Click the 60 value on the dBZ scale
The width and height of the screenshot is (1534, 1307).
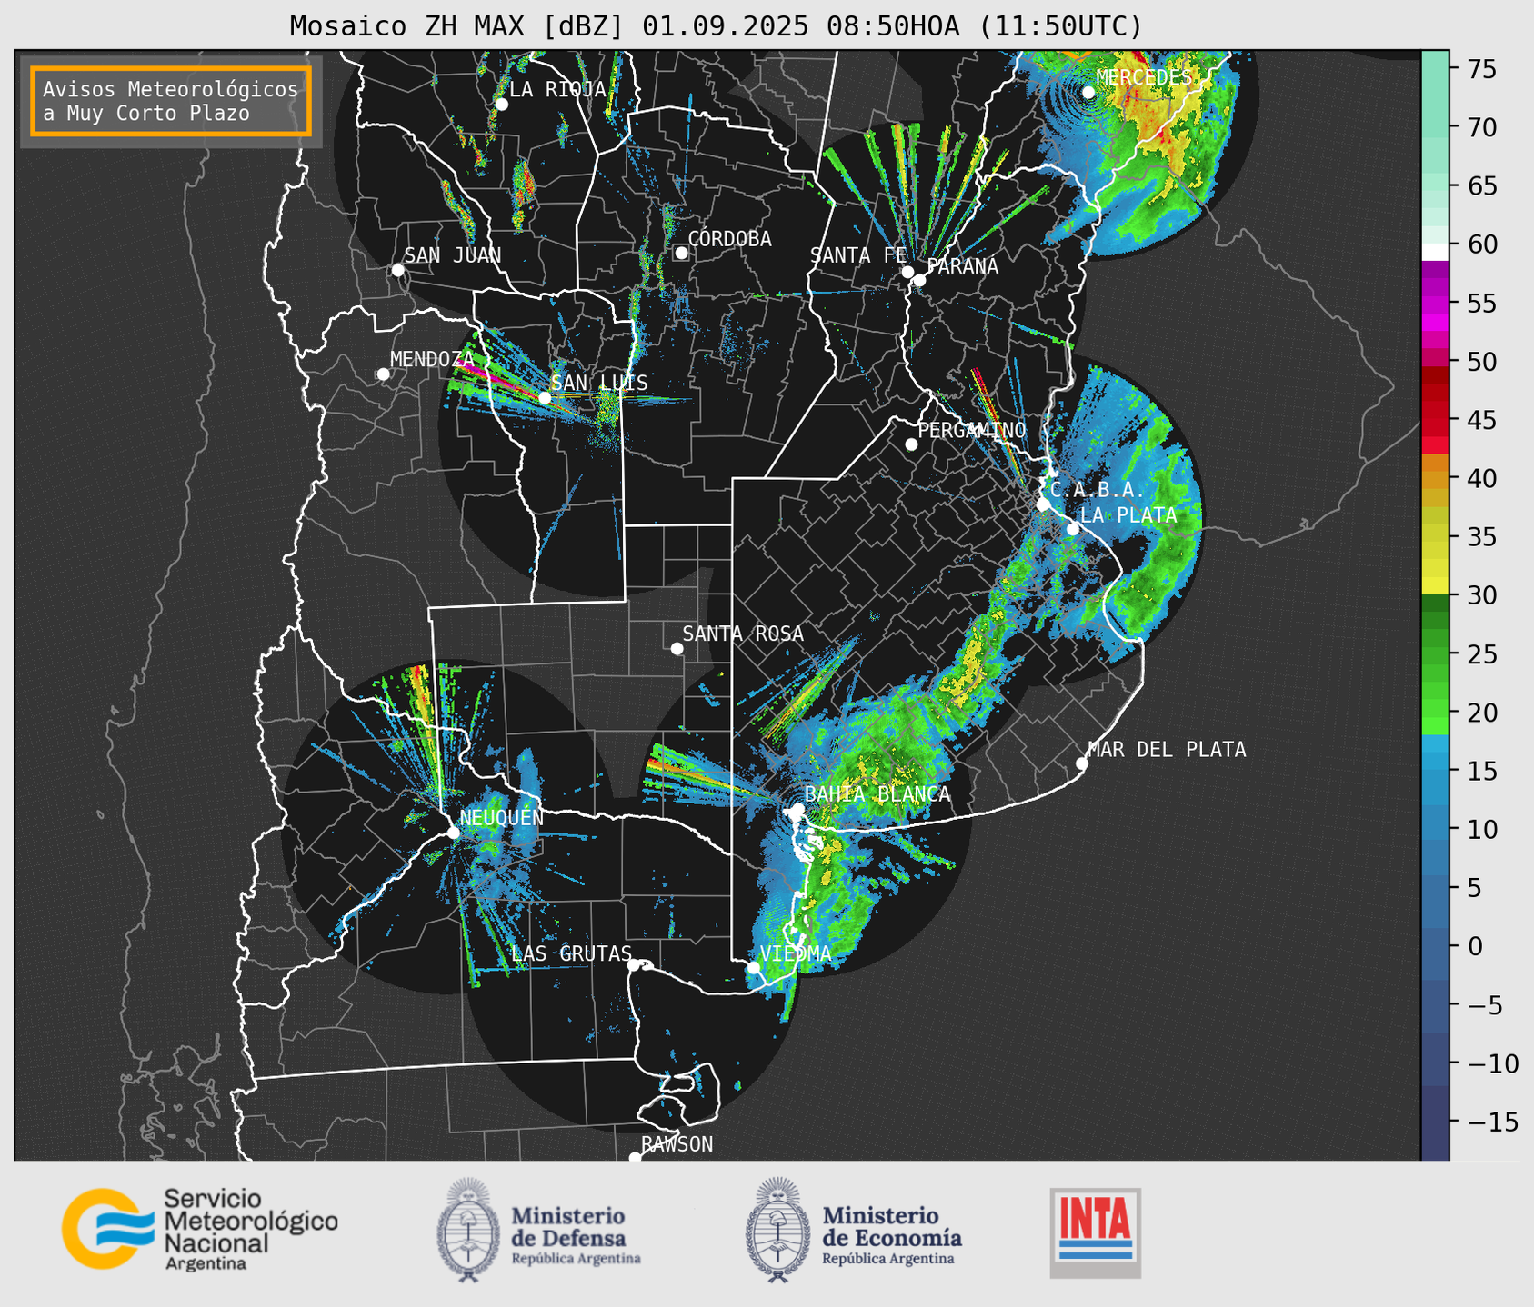pyautogui.click(x=1480, y=244)
